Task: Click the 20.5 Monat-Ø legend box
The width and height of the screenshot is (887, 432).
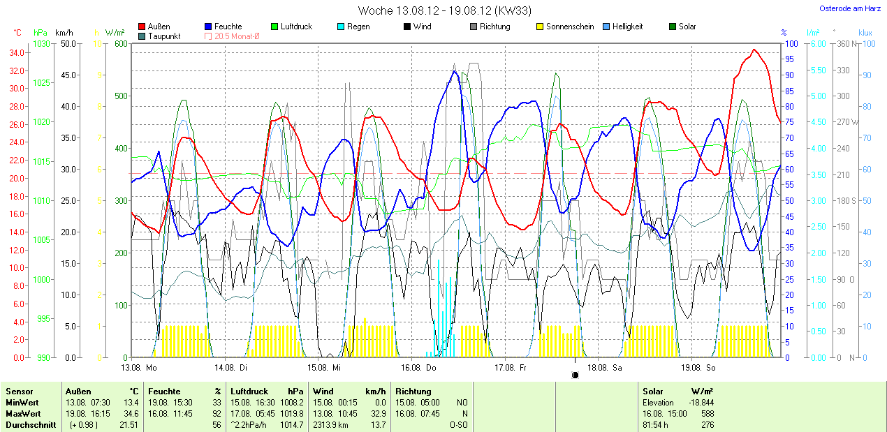Action: pos(209,36)
